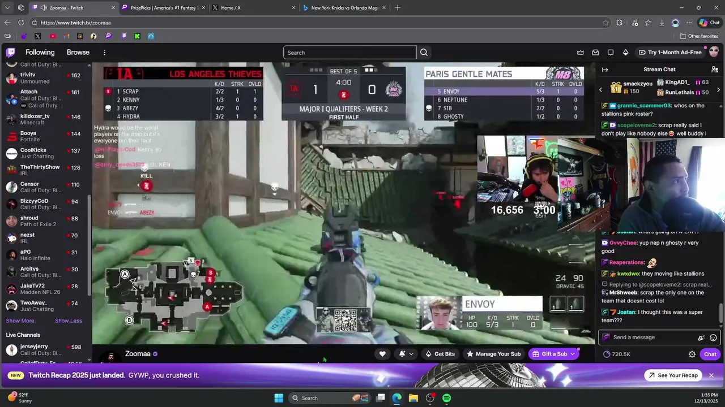Viewport: 725px width, 407px height.
Task: Collapse the Stream Chat panel
Action: pos(605,70)
